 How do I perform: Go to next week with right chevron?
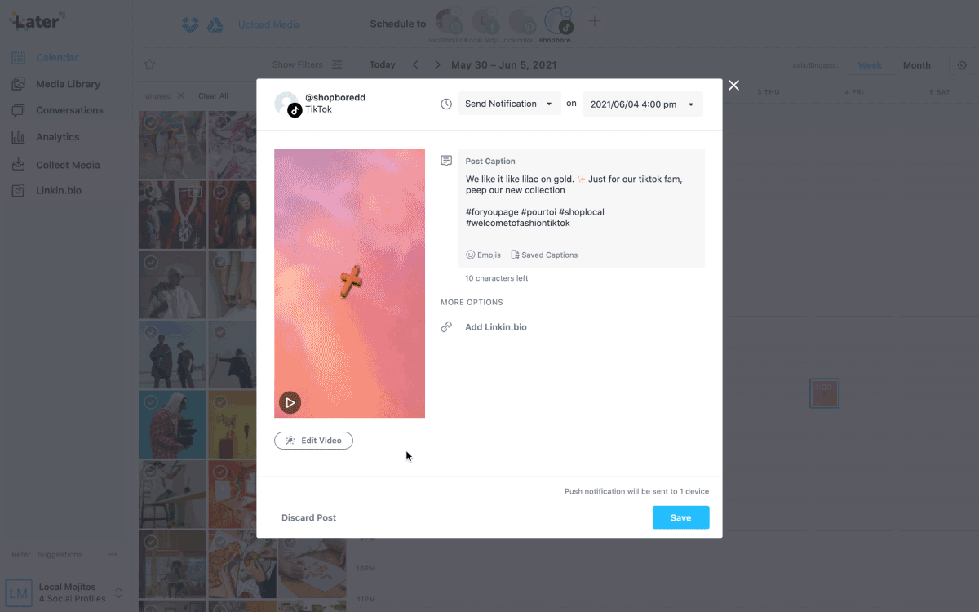(437, 64)
